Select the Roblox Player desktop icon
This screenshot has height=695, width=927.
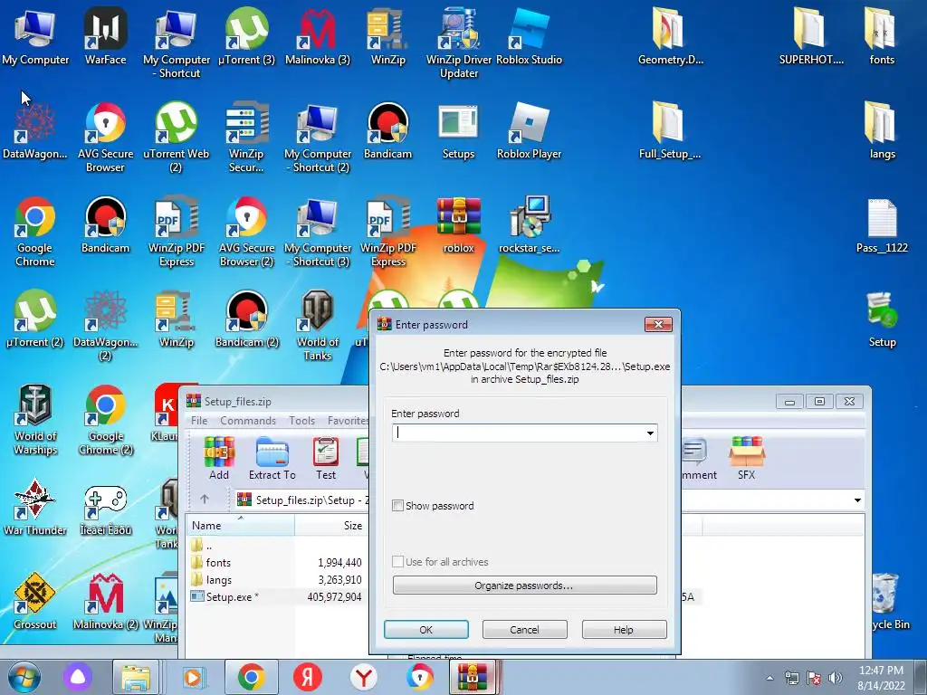529,130
